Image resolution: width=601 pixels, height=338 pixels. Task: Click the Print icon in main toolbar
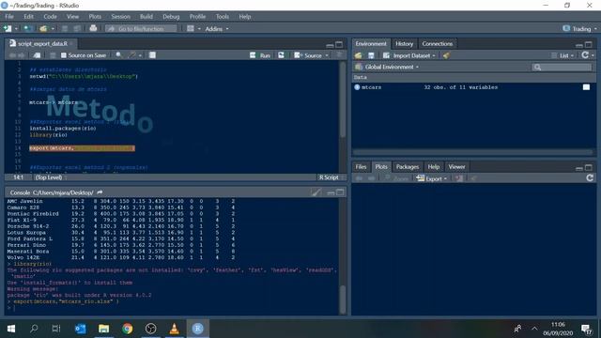click(93, 28)
